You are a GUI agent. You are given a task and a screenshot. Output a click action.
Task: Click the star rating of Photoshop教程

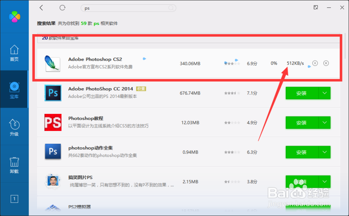232,123
